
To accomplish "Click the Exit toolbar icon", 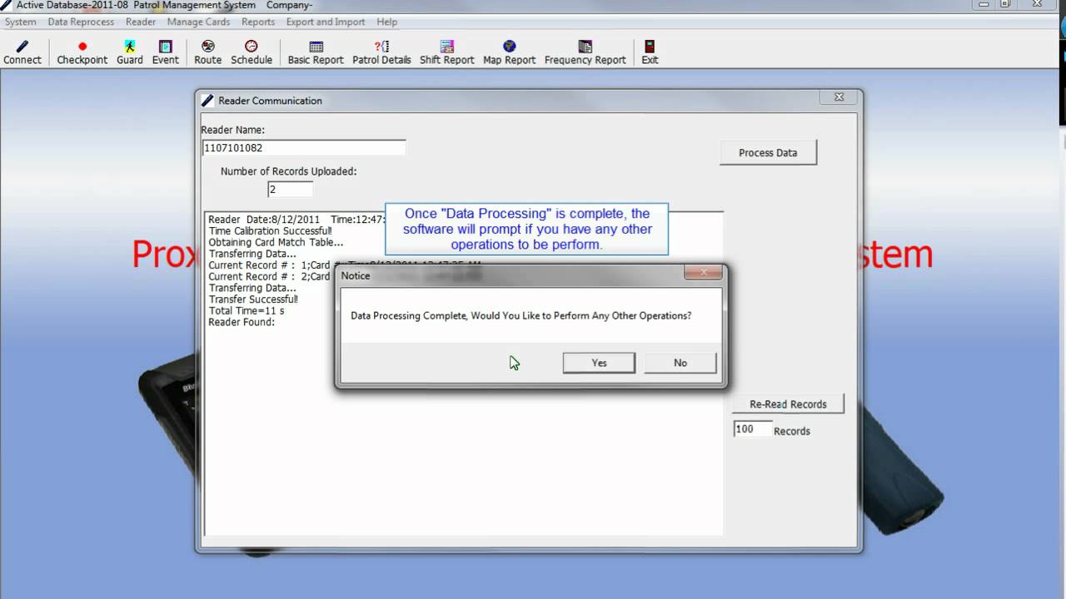I will coord(650,52).
